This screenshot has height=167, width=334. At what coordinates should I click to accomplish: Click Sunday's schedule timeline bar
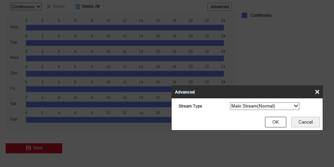[x=99, y=120]
